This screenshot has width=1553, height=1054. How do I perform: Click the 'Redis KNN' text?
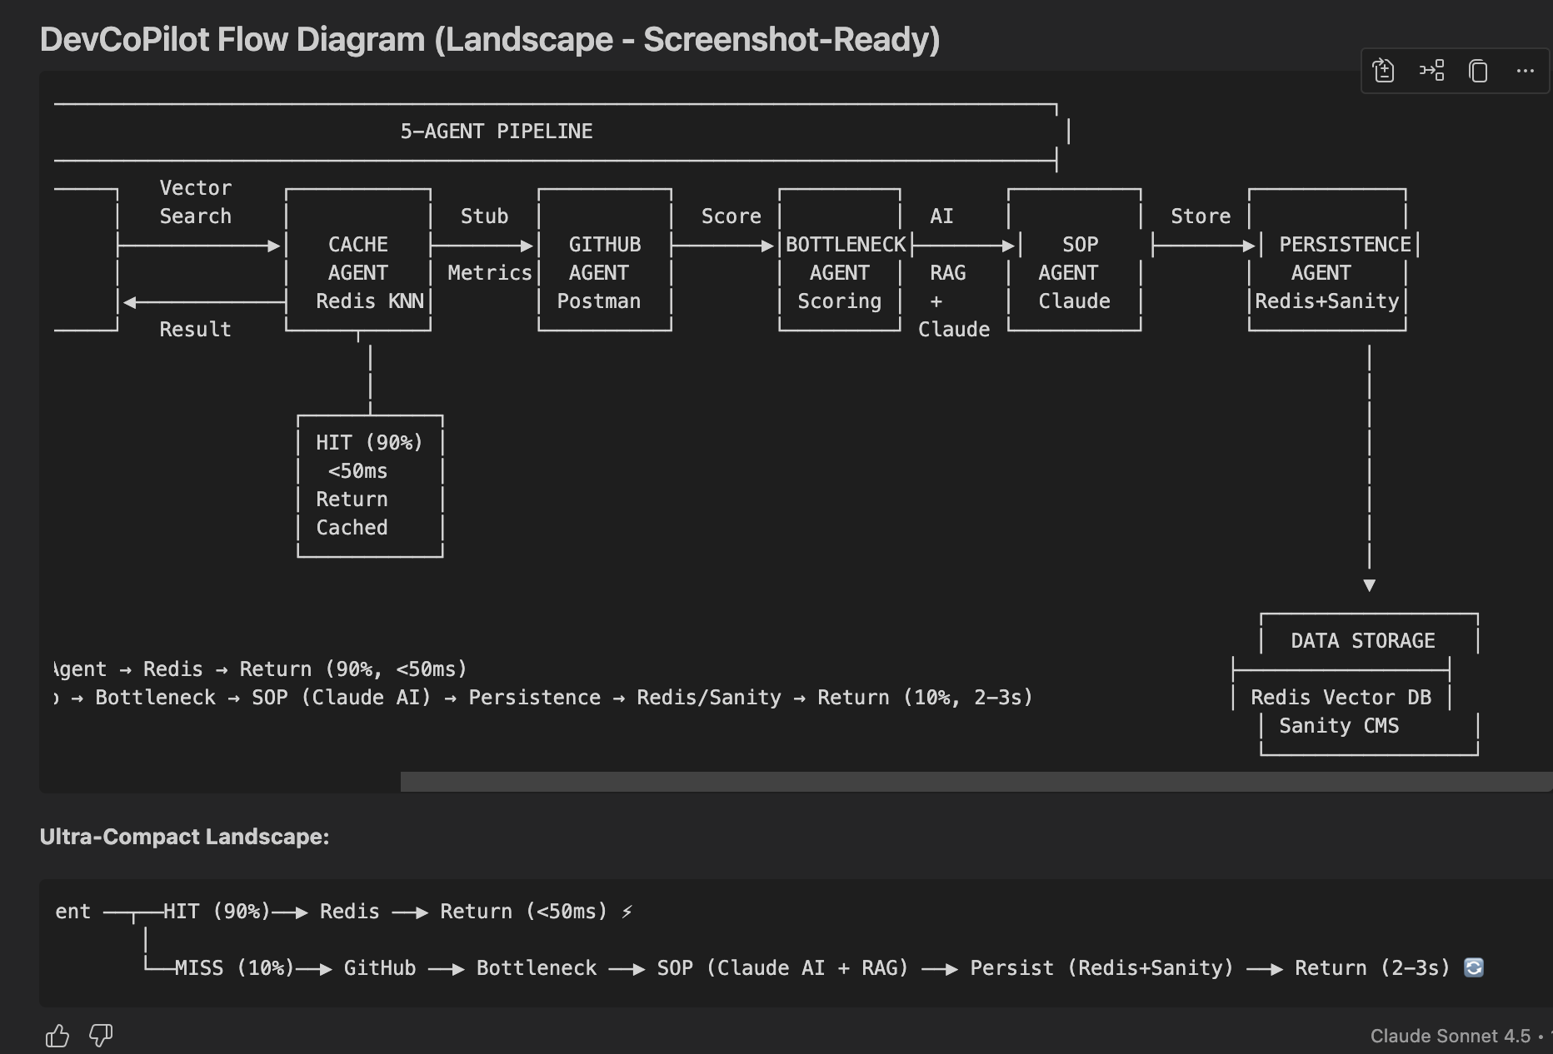[x=370, y=301]
